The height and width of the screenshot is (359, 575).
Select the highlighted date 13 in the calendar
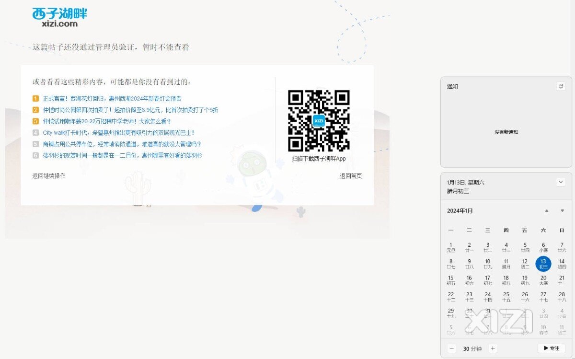(543, 264)
